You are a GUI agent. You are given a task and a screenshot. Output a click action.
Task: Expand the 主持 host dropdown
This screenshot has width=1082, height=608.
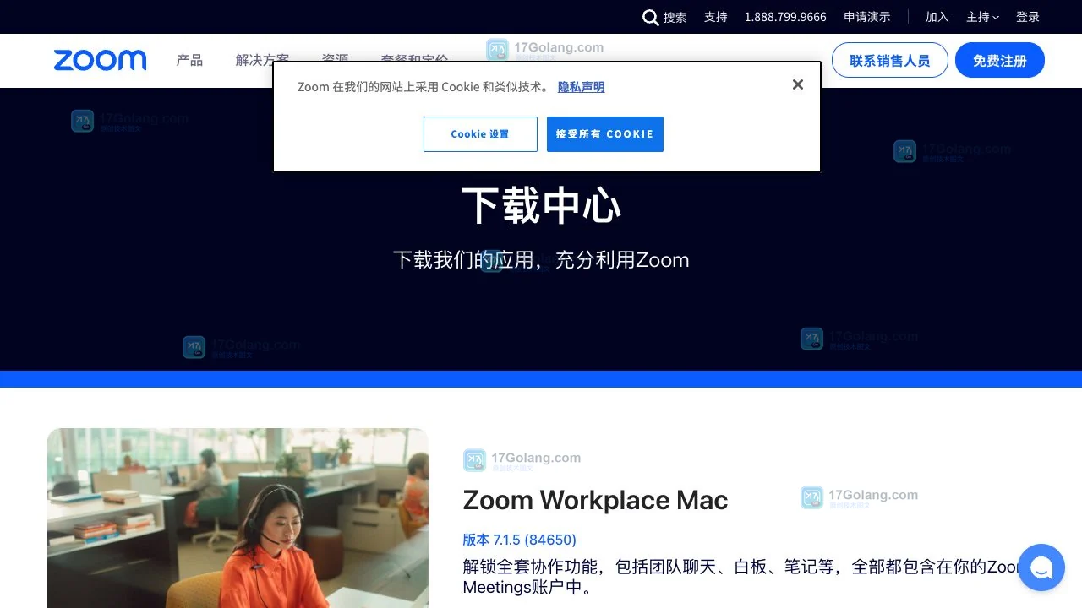click(x=982, y=17)
